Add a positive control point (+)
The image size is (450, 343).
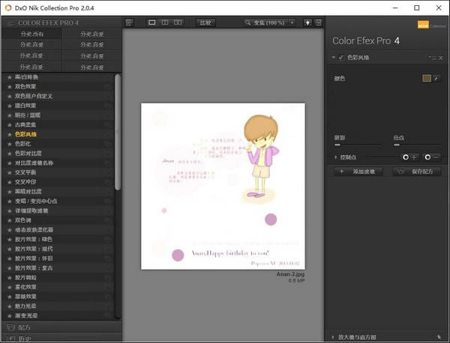click(x=409, y=157)
